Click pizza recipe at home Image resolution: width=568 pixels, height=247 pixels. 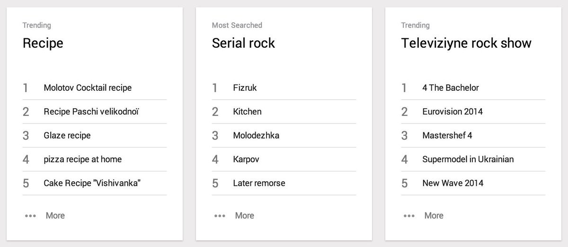pos(82,159)
